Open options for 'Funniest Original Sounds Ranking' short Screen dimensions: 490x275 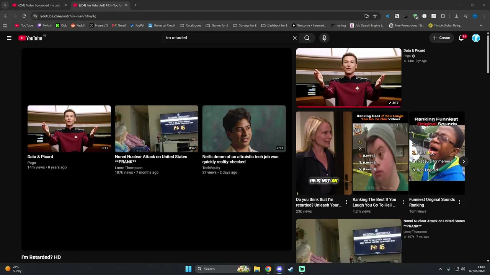point(459,202)
